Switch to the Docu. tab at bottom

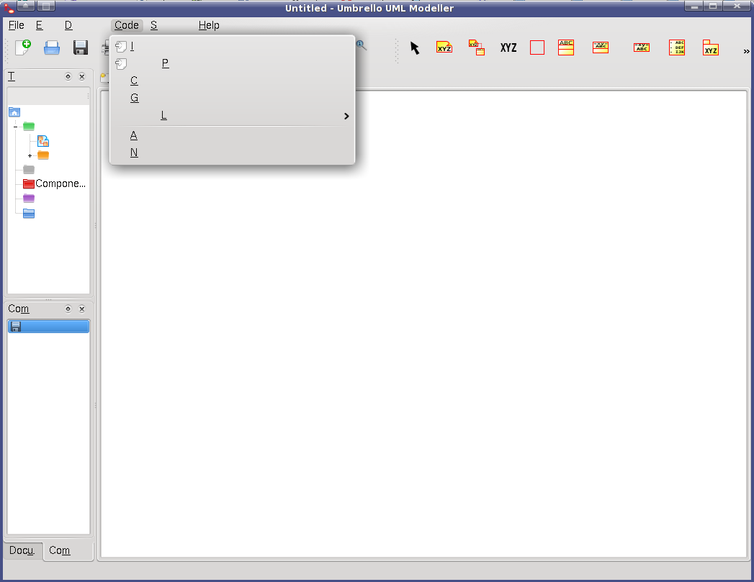[x=22, y=550]
